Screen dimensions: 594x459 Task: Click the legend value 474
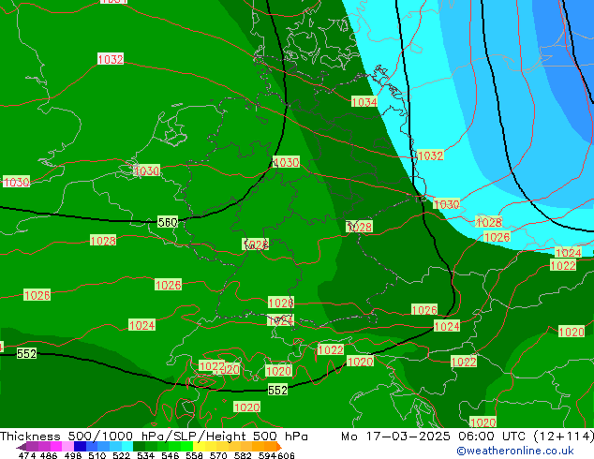coord(27,455)
